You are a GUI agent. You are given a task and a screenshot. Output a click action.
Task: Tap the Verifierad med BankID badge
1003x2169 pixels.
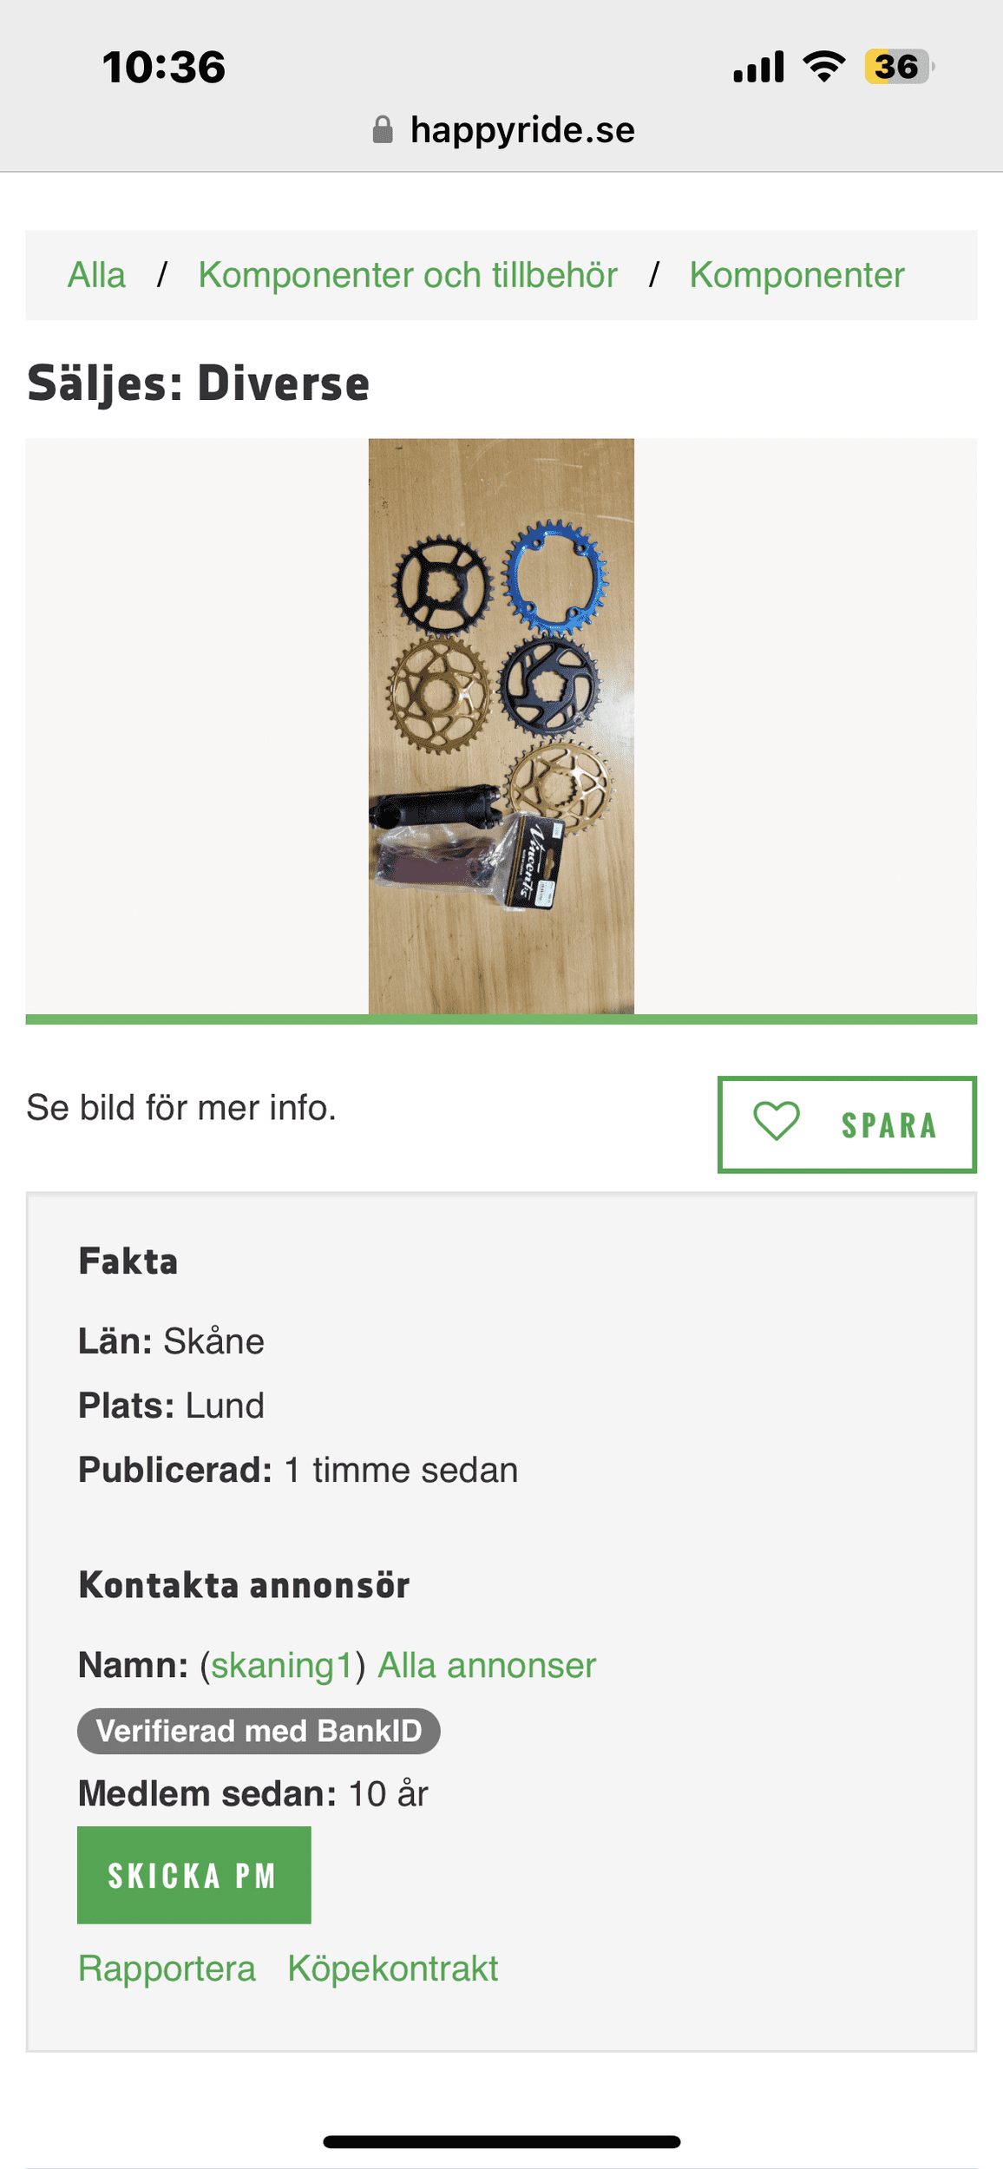pos(259,1730)
